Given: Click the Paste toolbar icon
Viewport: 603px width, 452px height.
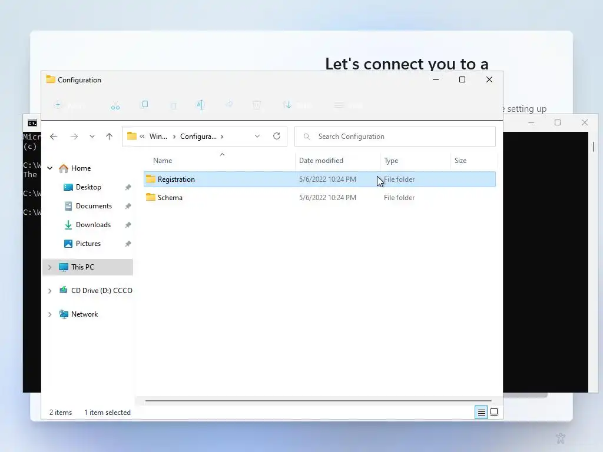Looking at the screenshot, I should [x=174, y=106].
